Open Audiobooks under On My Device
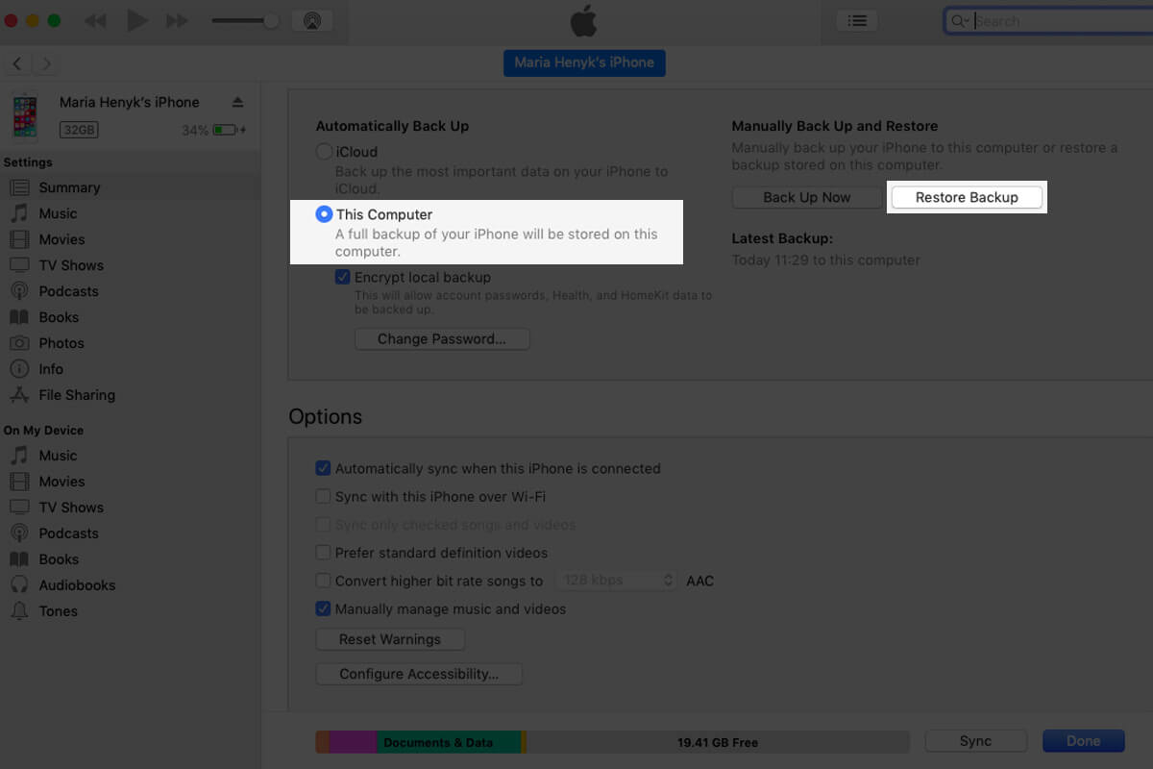1153x769 pixels. [77, 585]
